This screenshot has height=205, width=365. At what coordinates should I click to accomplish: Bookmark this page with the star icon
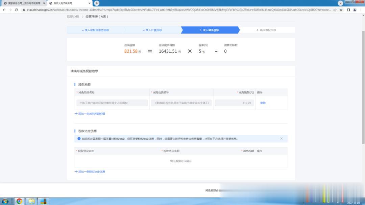341,10
